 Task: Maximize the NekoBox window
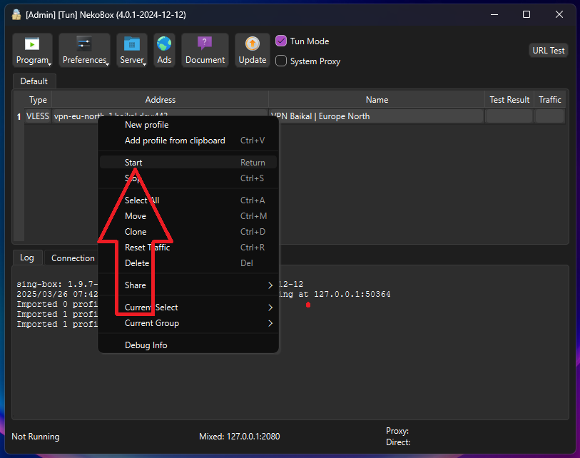tap(526, 14)
